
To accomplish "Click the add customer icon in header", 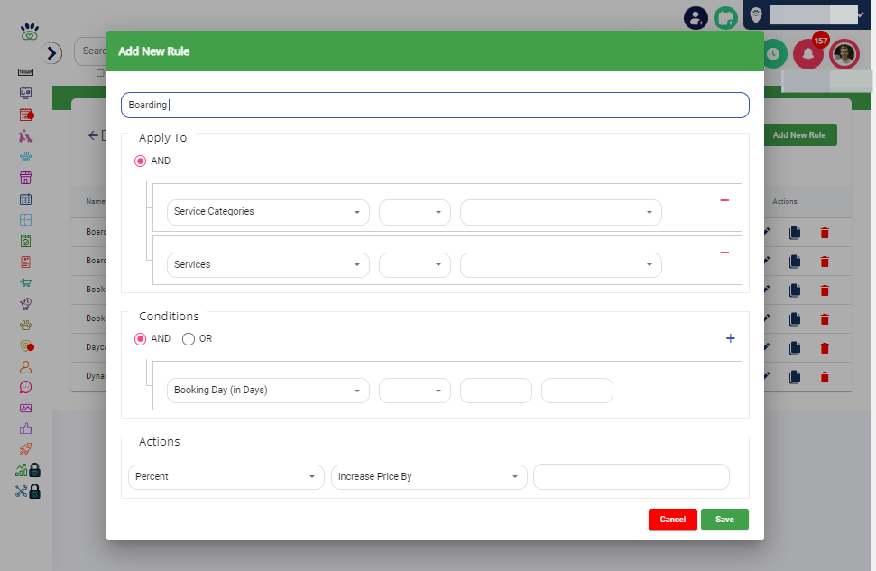I will click(696, 18).
